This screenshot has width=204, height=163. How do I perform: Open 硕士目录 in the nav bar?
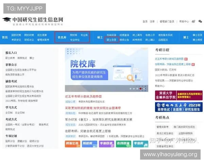[112, 40]
